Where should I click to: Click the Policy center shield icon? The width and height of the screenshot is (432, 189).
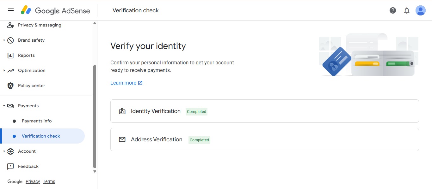(x=10, y=86)
